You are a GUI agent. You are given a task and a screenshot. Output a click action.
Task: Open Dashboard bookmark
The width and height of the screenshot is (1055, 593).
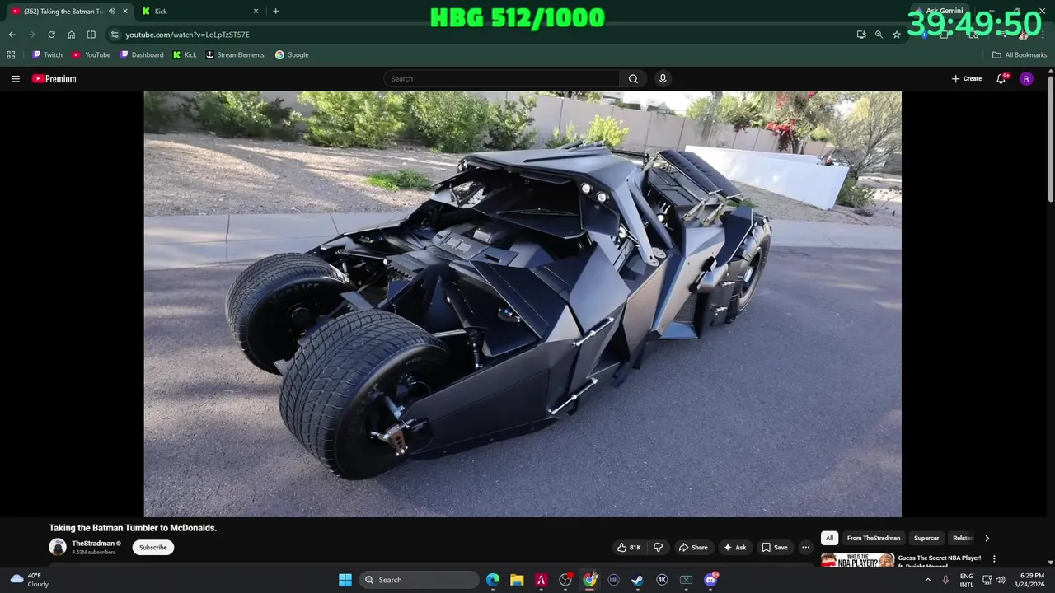click(x=142, y=55)
